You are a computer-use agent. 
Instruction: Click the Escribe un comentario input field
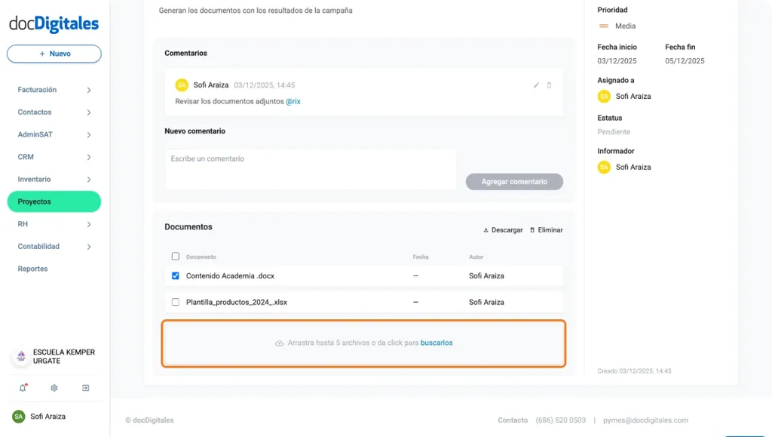tap(311, 169)
